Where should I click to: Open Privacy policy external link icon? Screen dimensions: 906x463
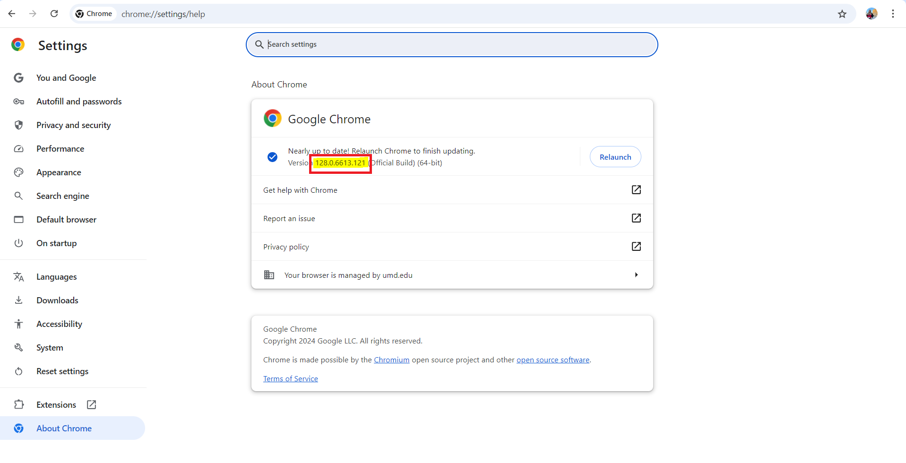[636, 247]
